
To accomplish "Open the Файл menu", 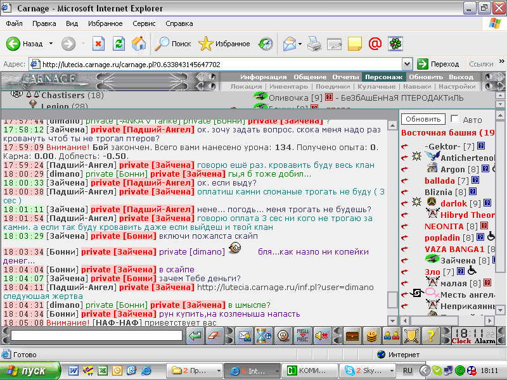I will tap(14, 23).
